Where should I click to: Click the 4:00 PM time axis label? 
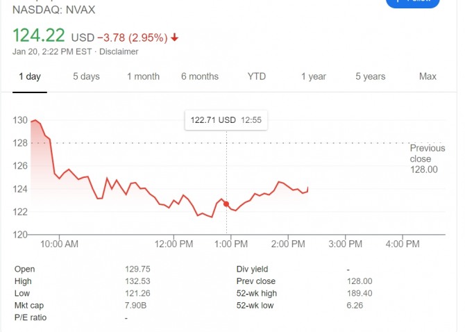403,244
